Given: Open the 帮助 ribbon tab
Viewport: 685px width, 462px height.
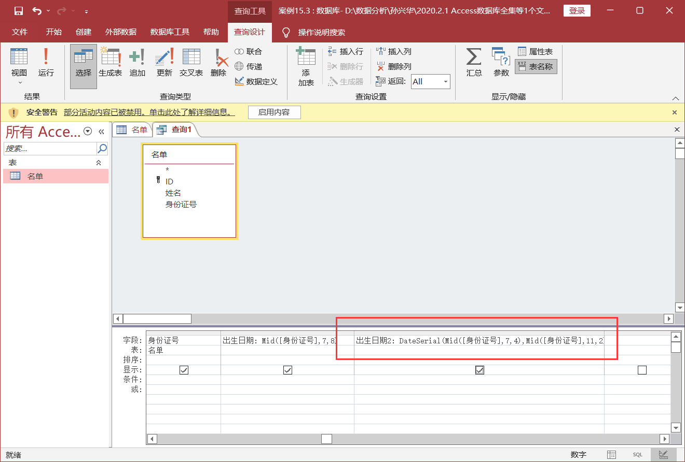Looking at the screenshot, I should click(x=211, y=32).
